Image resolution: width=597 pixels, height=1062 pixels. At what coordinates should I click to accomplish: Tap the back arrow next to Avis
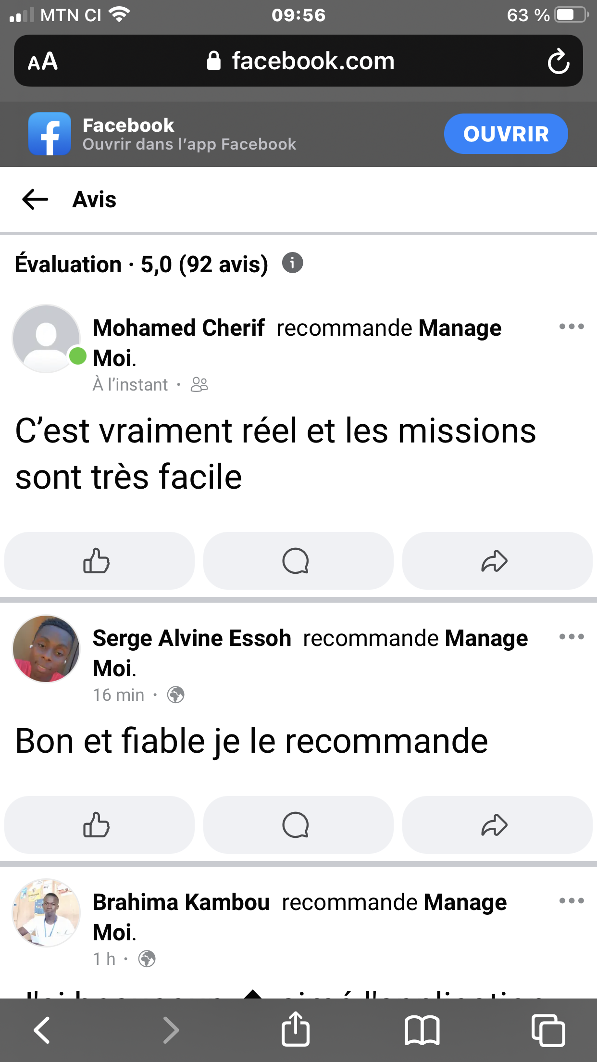coord(36,199)
